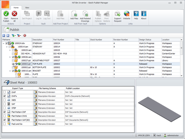Screen dimensions: 185x139
Task: Click the file list scroll down arrow
Action: [181, 76]
